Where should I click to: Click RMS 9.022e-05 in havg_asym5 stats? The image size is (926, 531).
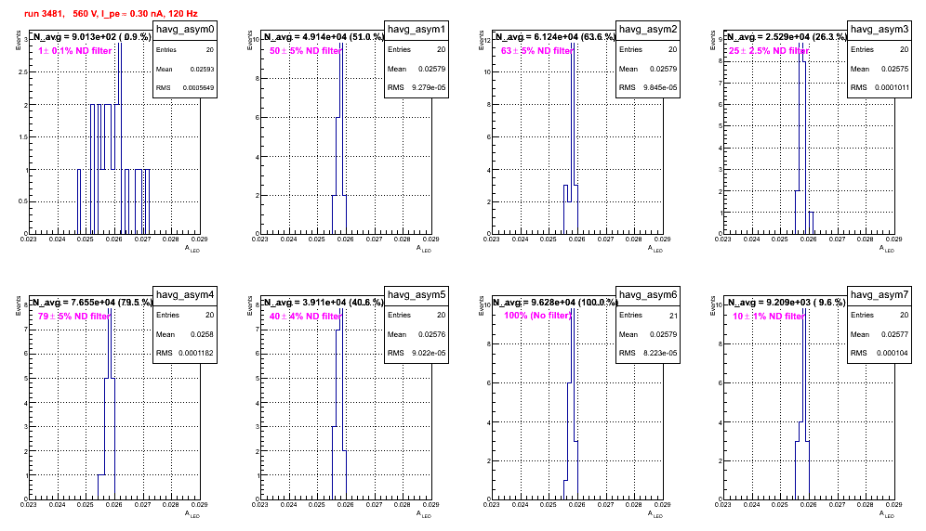[x=417, y=353]
